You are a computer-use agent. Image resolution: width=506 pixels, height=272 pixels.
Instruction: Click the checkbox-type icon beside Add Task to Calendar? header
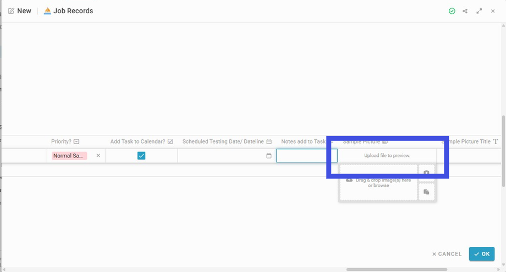[170, 141]
